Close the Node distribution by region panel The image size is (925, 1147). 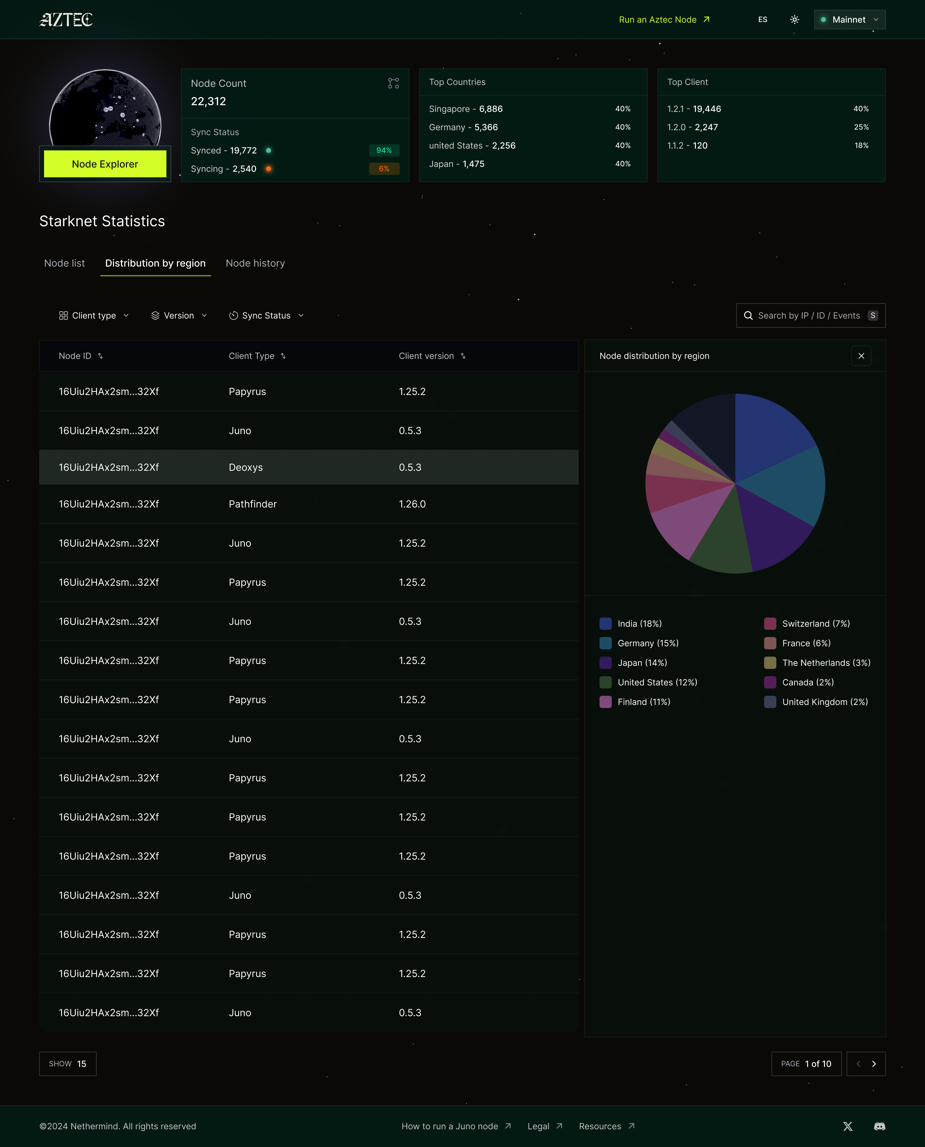click(861, 356)
